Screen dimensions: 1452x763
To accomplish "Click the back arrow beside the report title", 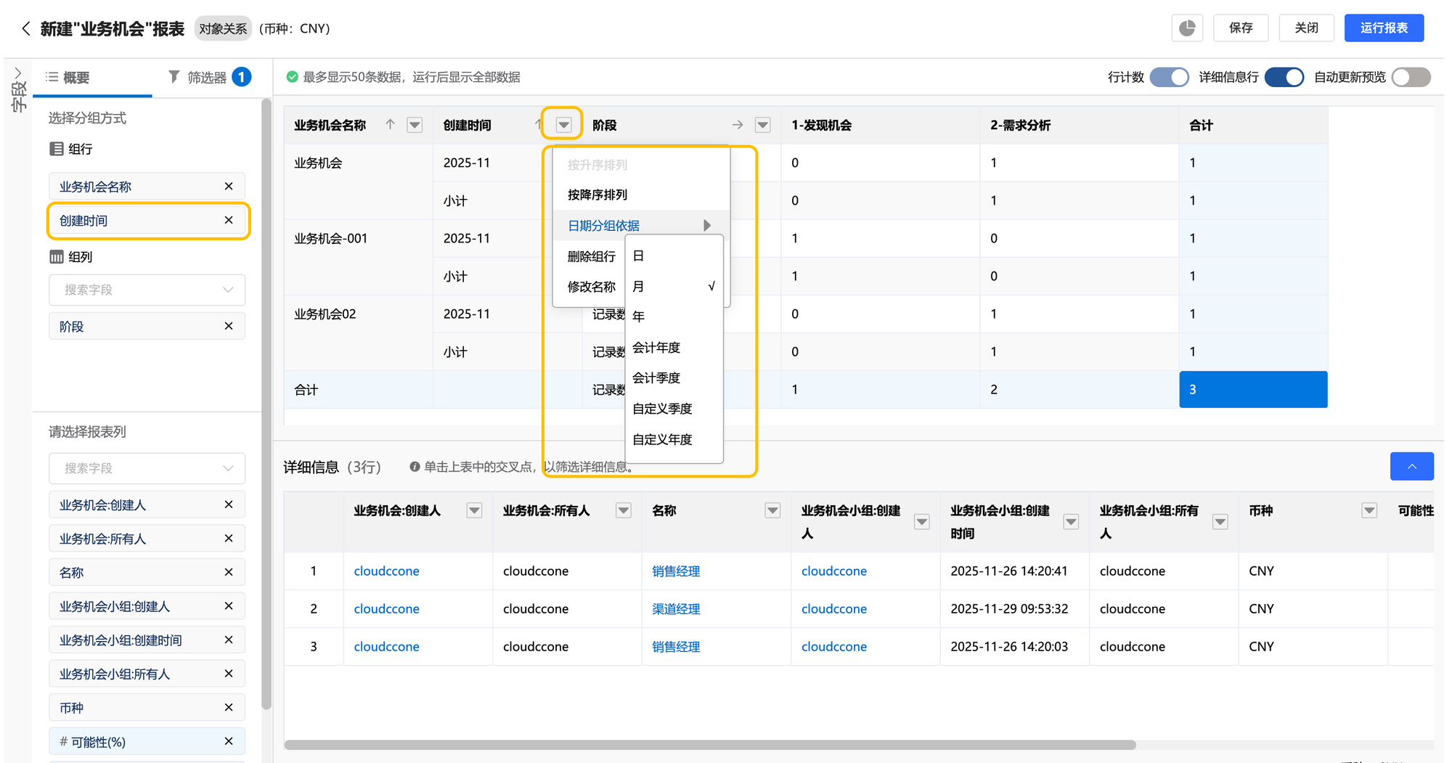I will (x=26, y=28).
